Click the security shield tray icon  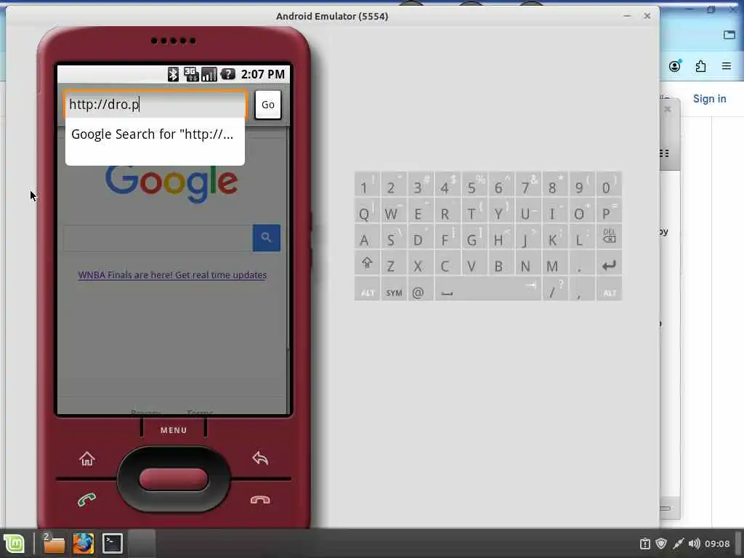[661, 543]
